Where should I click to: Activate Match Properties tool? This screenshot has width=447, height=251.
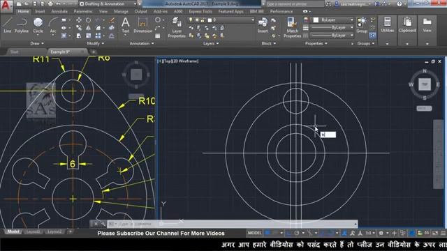(292, 27)
